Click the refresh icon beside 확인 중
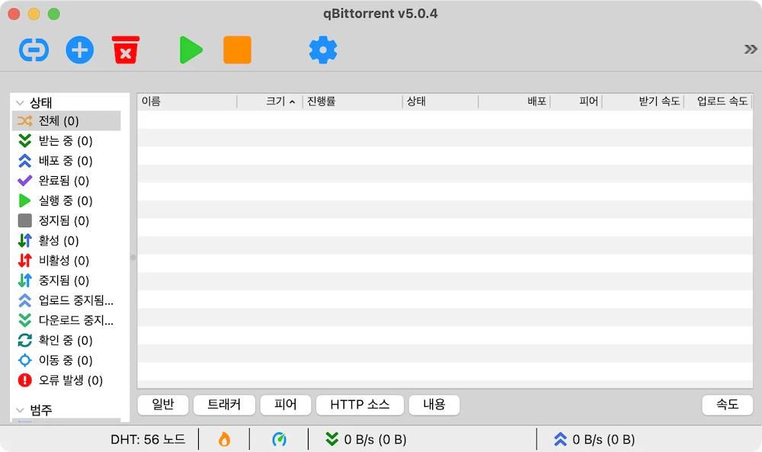 [25, 340]
